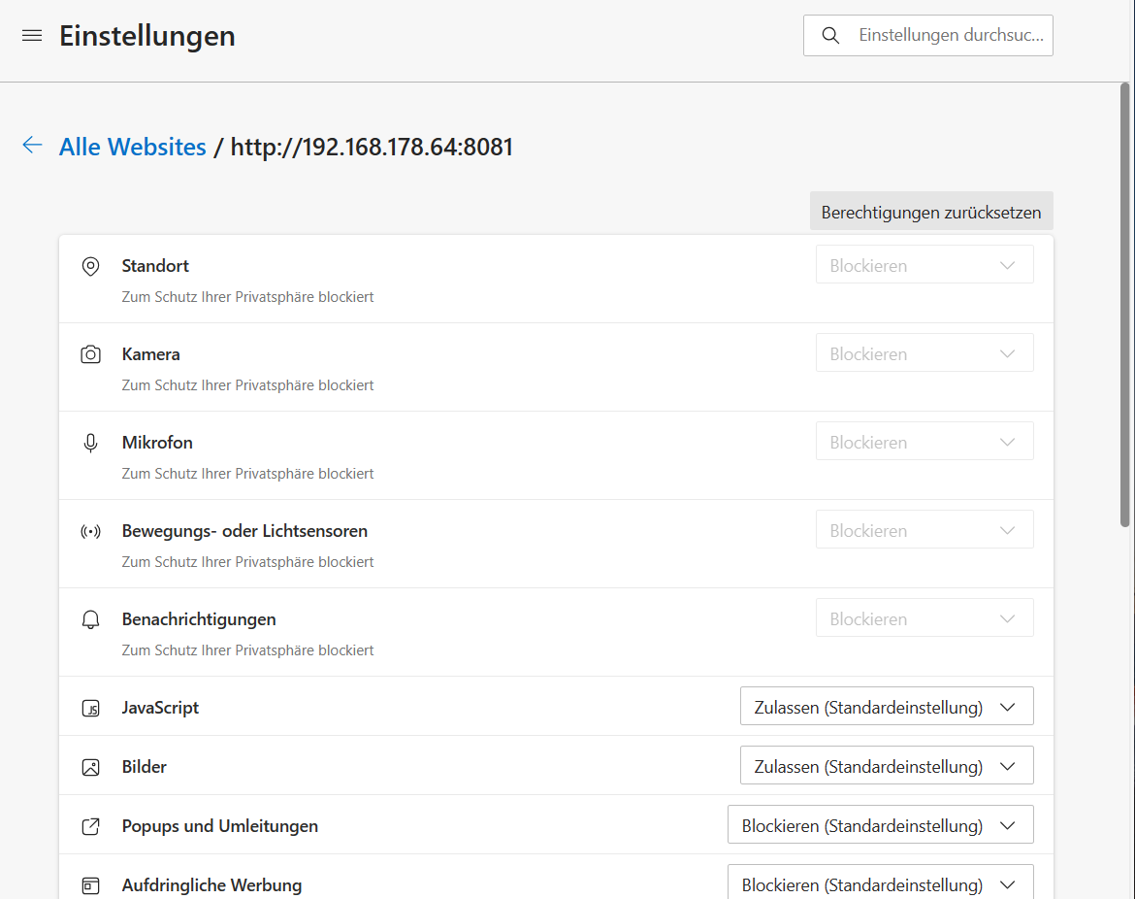
Task: Go back using the left arrow
Action: [x=32, y=145]
